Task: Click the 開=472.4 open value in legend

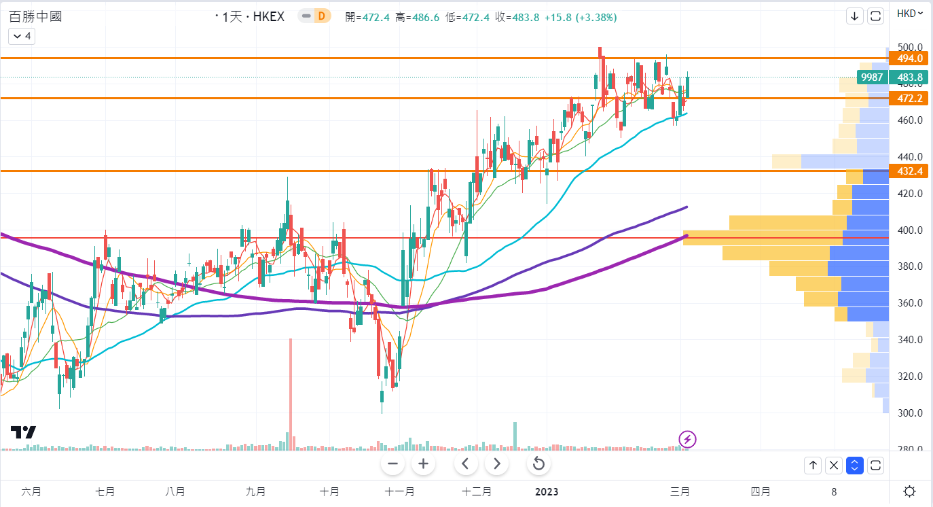Action: (367, 17)
